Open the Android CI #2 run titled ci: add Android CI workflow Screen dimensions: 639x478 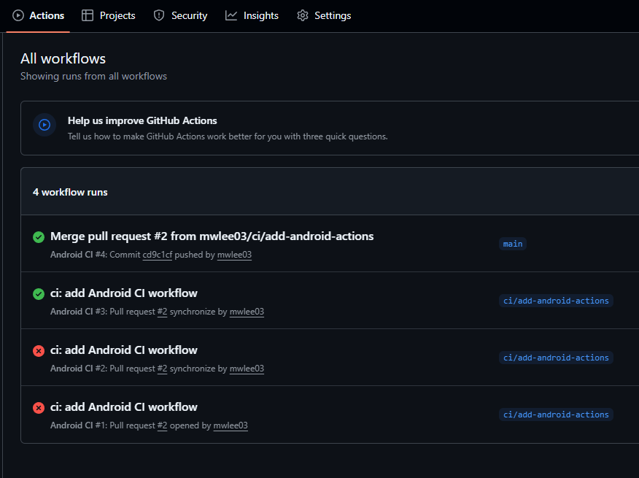point(124,350)
